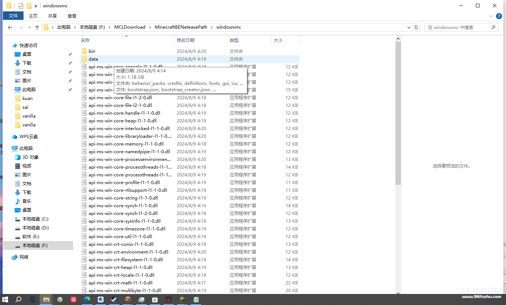Launch Microsoft Edge from the taskbar
The image size is (506, 305).
pyautogui.click(x=87, y=299)
